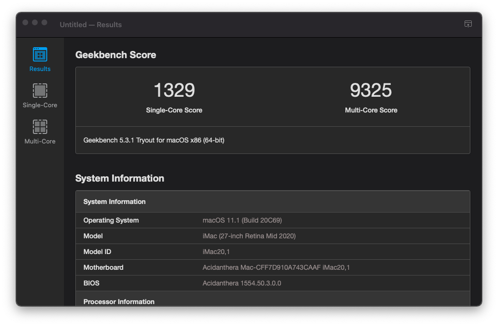Select the value 'macOS 11.1 (Build 20C69)'
Viewport: 498px width, 326px height.
pyautogui.click(x=242, y=220)
